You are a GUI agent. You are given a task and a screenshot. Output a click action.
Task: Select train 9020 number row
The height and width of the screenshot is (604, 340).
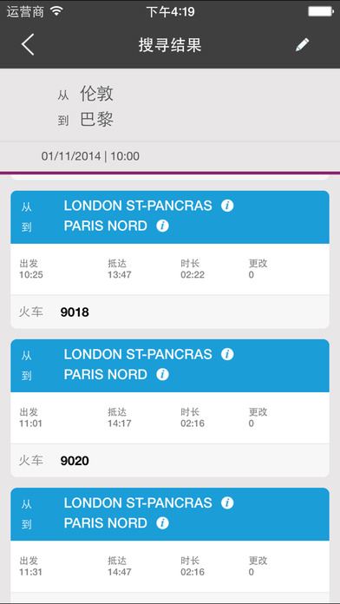click(170, 461)
